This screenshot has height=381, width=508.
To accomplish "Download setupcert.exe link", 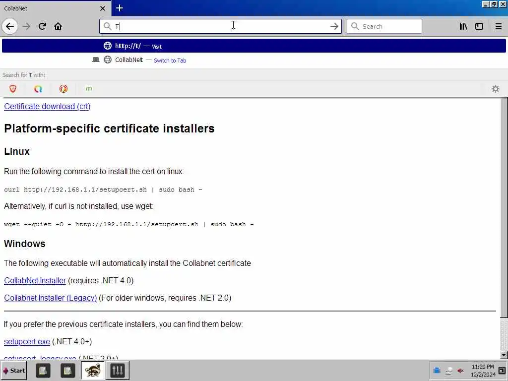I will point(27,341).
